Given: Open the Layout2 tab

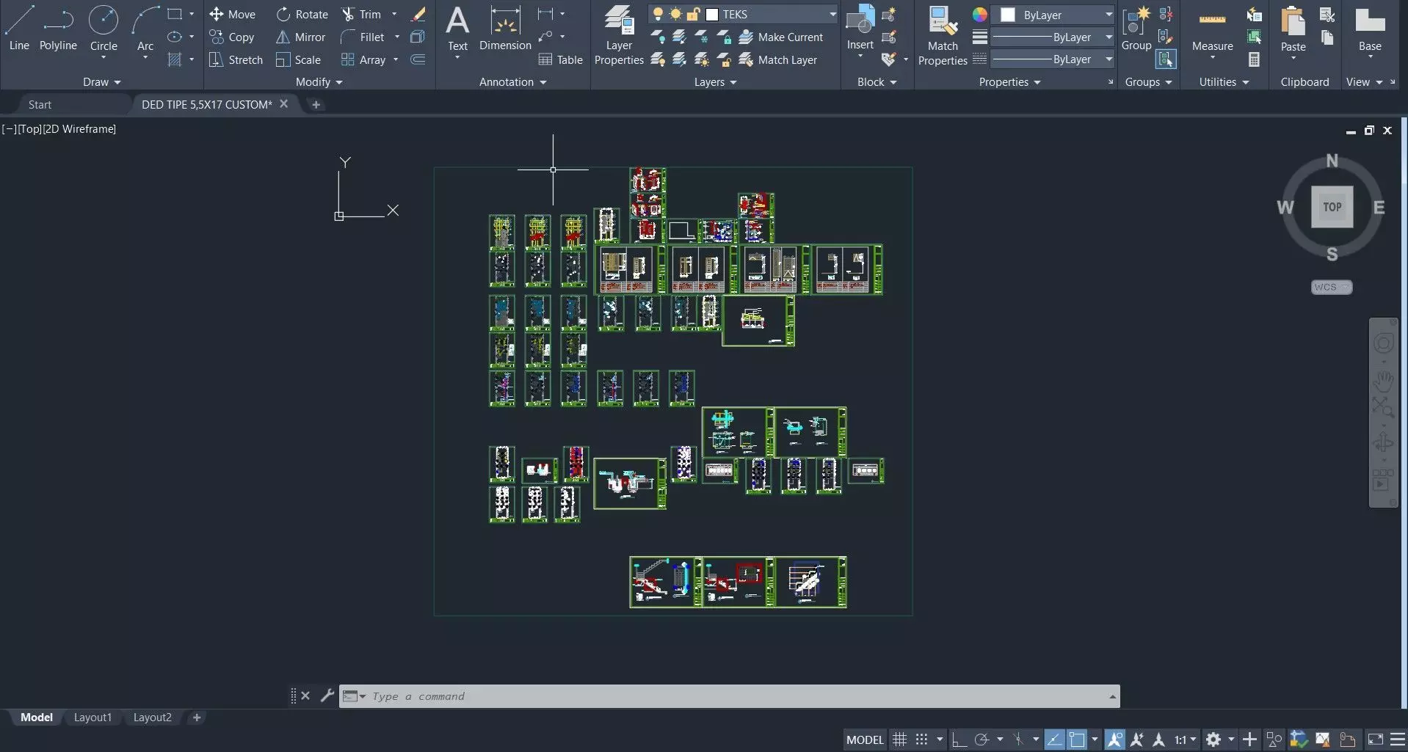Looking at the screenshot, I should click(152, 718).
